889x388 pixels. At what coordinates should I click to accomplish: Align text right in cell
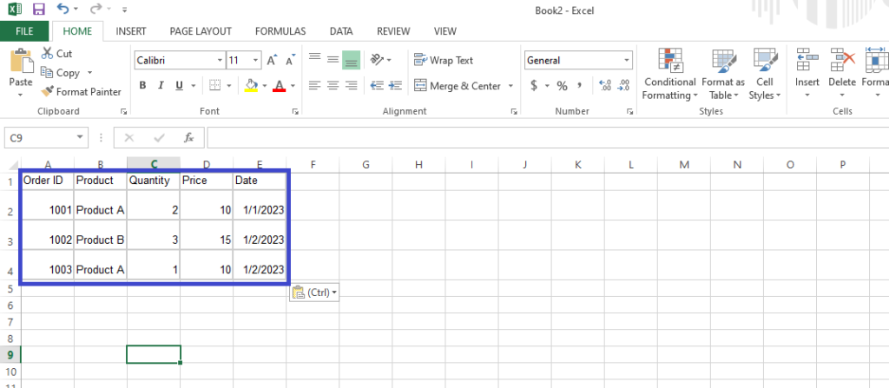pos(351,86)
